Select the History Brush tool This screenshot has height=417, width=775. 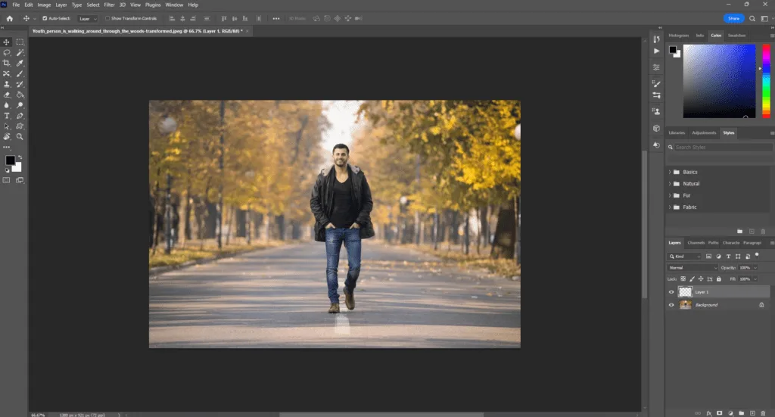pos(20,85)
